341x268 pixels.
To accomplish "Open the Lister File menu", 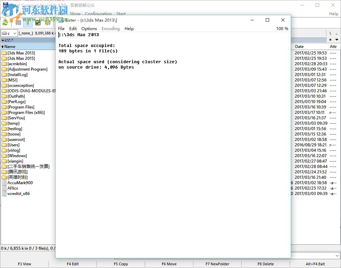I will [x=61, y=28].
